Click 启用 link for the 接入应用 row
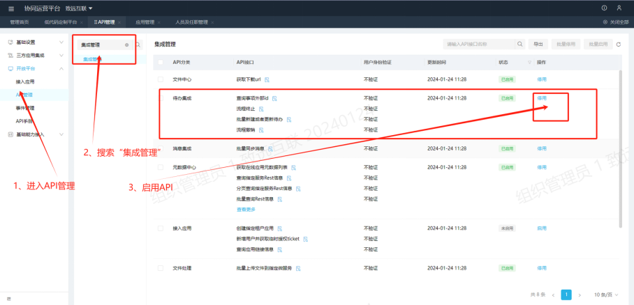 (542, 228)
